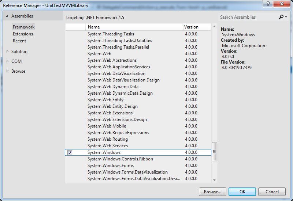Open the search options dropdown arrow
The height and width of the screenshot is (201, 293).
click(286, 17)
